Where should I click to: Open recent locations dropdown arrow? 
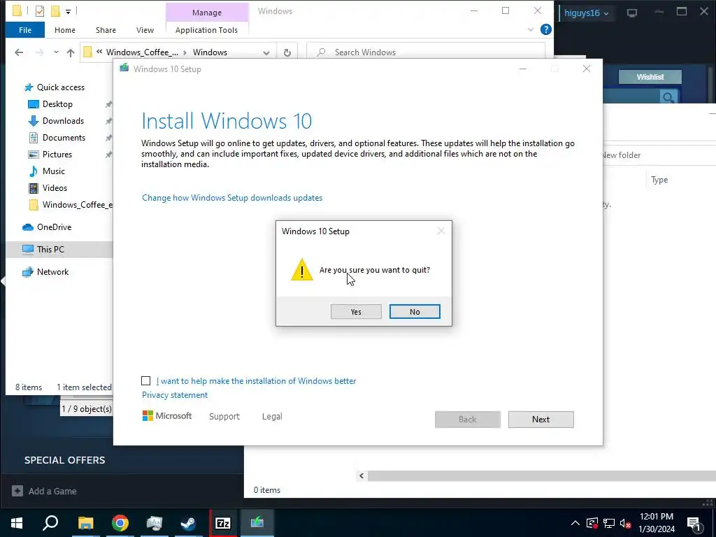point(56,52)
